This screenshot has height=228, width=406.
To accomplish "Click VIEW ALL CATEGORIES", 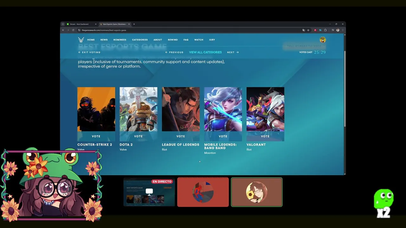I will pos(205,52).
